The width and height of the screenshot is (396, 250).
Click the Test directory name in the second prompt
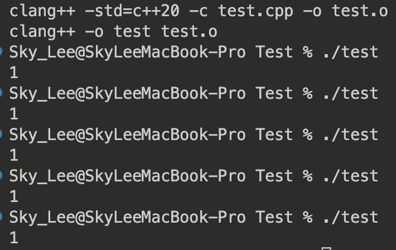[x=274, y=93]
